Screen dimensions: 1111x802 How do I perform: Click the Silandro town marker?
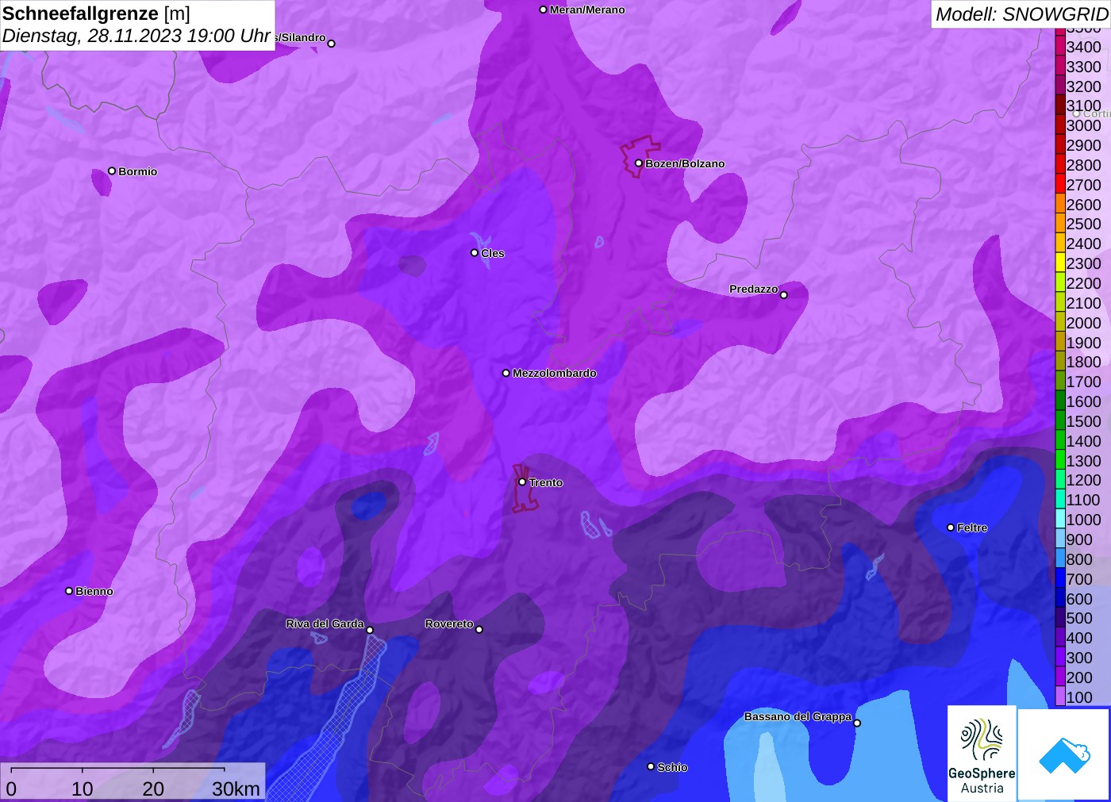tap(332, 44)
